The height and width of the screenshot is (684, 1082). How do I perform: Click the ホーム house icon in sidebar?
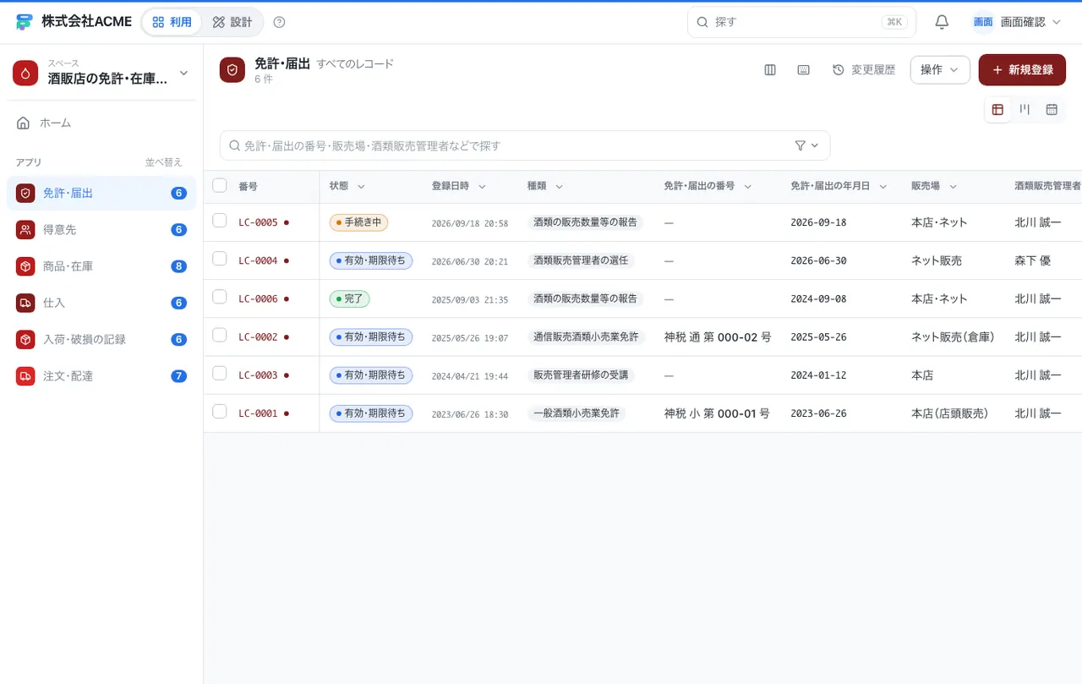point(24,123)
